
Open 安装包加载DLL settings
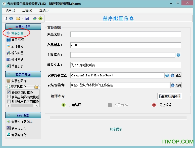[22, 122]
